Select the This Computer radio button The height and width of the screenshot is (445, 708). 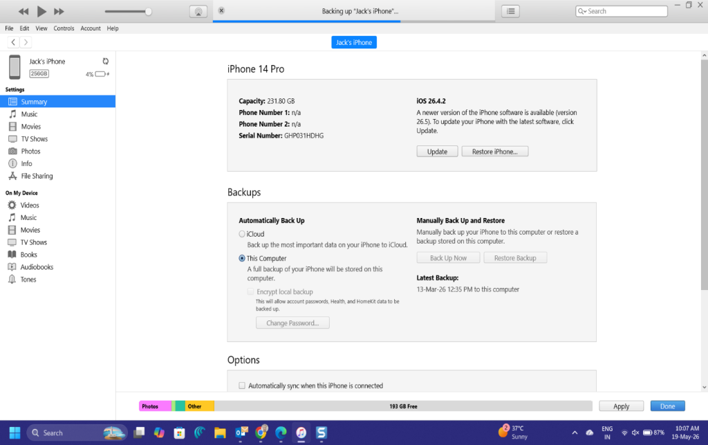click(242, 258)
